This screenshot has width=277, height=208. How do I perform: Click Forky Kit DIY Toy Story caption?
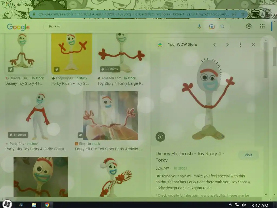click(108, 149)
